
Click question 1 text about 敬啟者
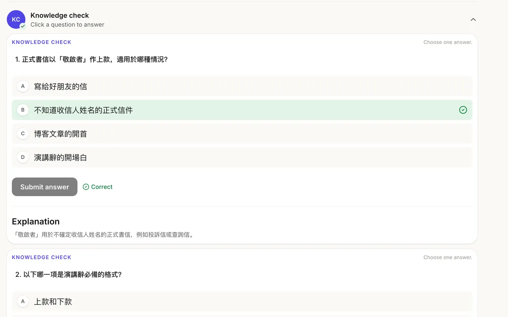[91, 60]
